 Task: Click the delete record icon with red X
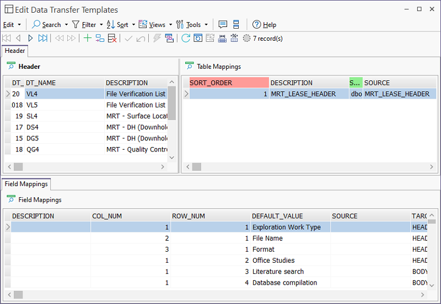[112, 38]
